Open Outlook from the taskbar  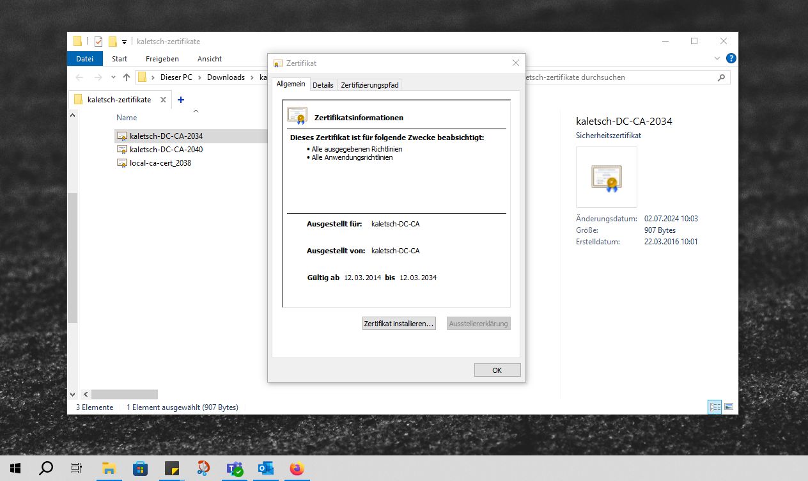(265, 468)
